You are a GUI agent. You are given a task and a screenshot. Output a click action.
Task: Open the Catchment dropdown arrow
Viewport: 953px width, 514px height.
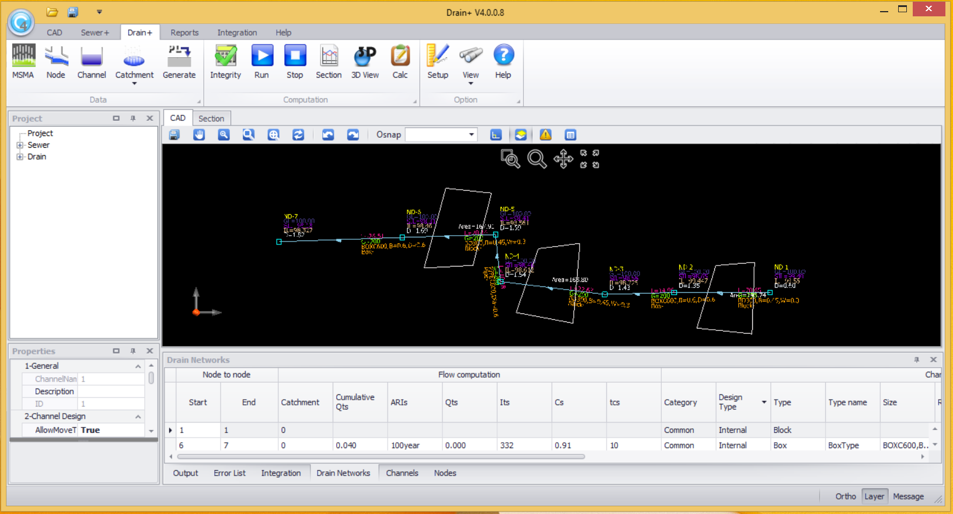pos(134,84)
